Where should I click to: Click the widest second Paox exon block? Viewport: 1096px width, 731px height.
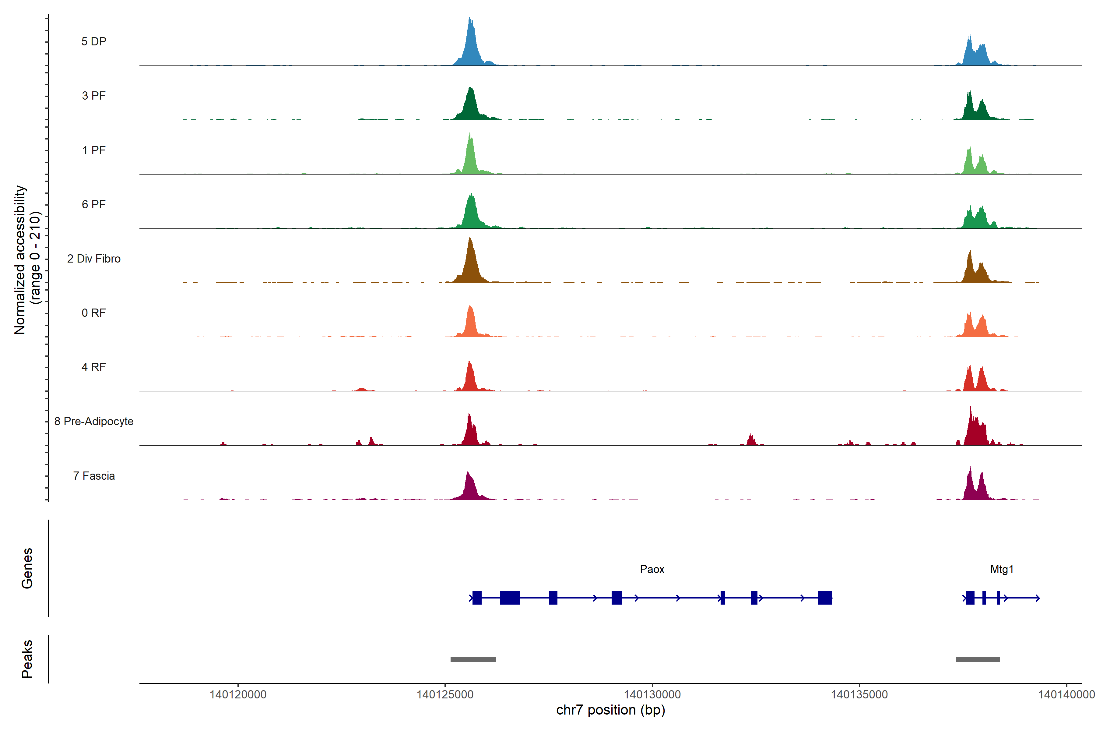click(510, 598)
